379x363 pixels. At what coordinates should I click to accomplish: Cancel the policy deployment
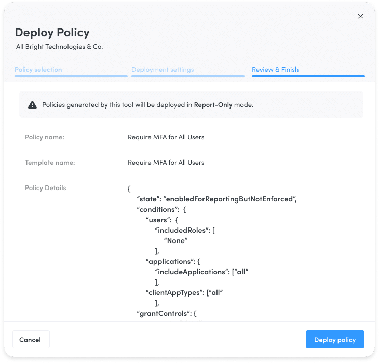tap(31, 339)
